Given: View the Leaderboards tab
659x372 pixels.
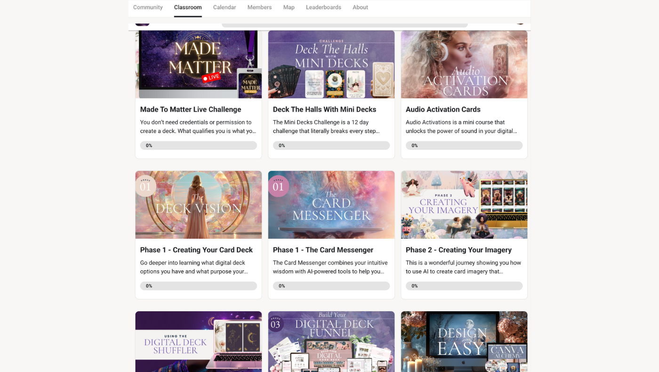Looking at the screenshot, I should [323, 8].
